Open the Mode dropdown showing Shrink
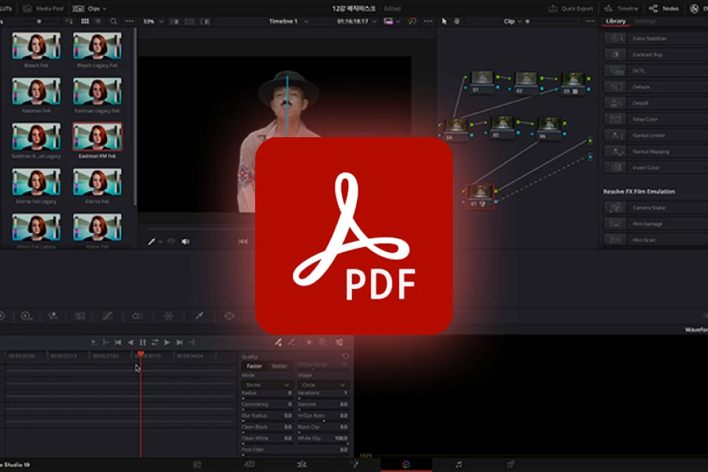The height and width of the screenshot is (472, 708). [x=267, y=385]
